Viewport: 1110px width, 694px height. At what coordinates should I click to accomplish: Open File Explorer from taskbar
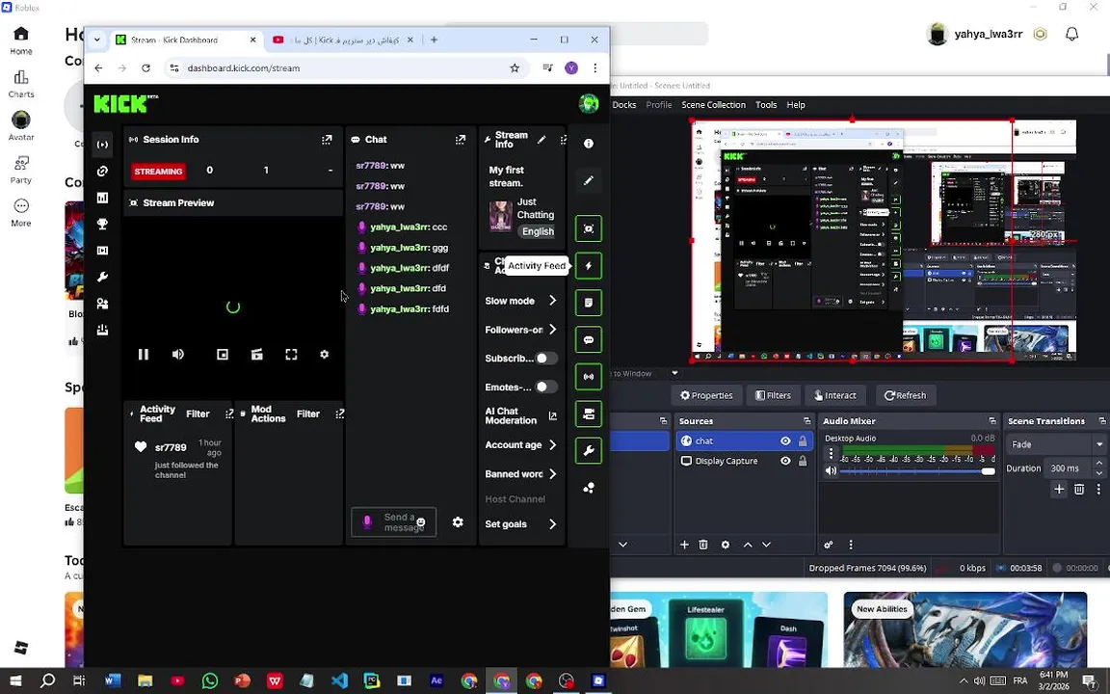pyautogui.click(x=145, y=681)
